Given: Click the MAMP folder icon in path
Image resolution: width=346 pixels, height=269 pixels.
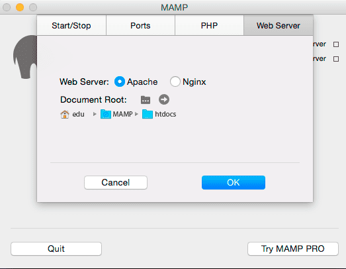Looking at the screenshot, I should click(106, 114).
